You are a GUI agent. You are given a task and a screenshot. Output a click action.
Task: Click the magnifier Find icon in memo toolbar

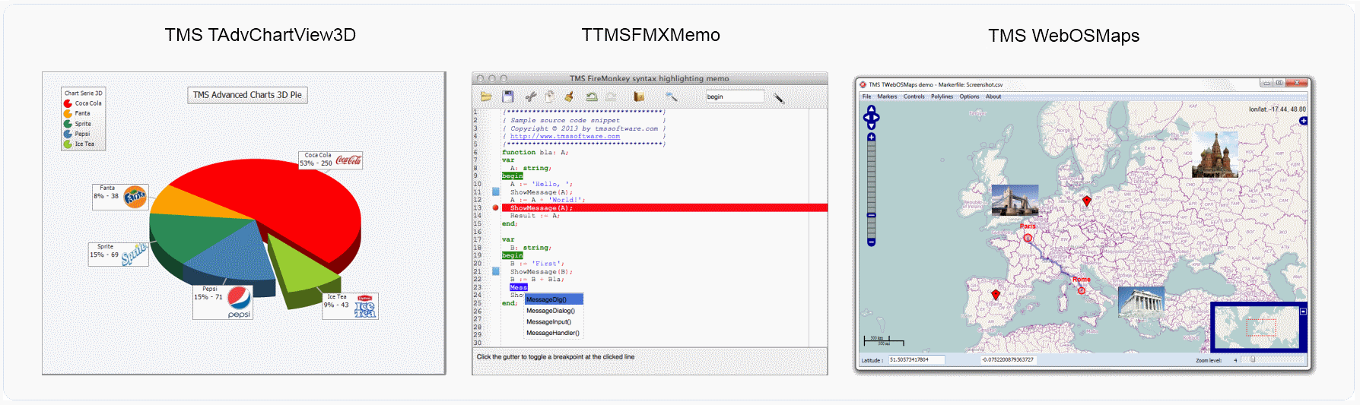pyautogui.click(x=672, y=97)
